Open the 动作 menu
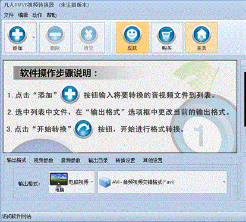This screenshot has height=222, width=246. (x=37, y=15)
